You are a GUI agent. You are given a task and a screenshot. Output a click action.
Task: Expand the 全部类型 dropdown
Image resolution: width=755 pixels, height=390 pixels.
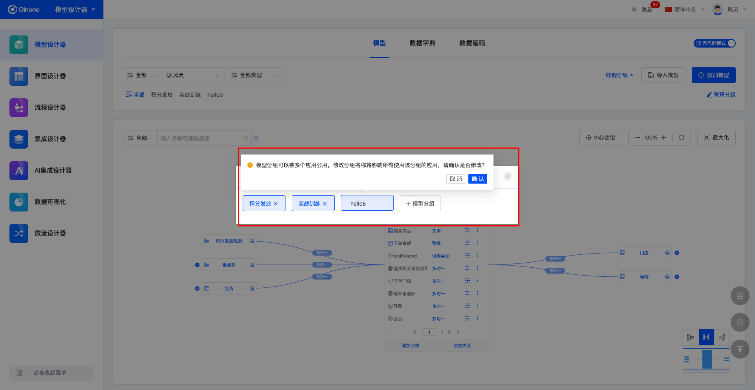click(254, 75)
